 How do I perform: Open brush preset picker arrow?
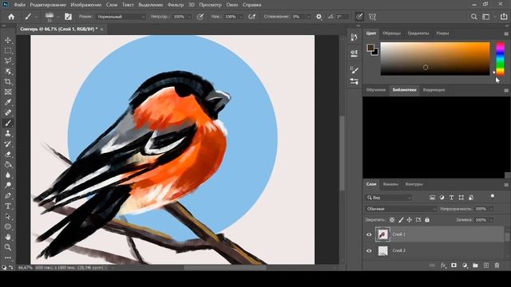(x=57, y=17)
